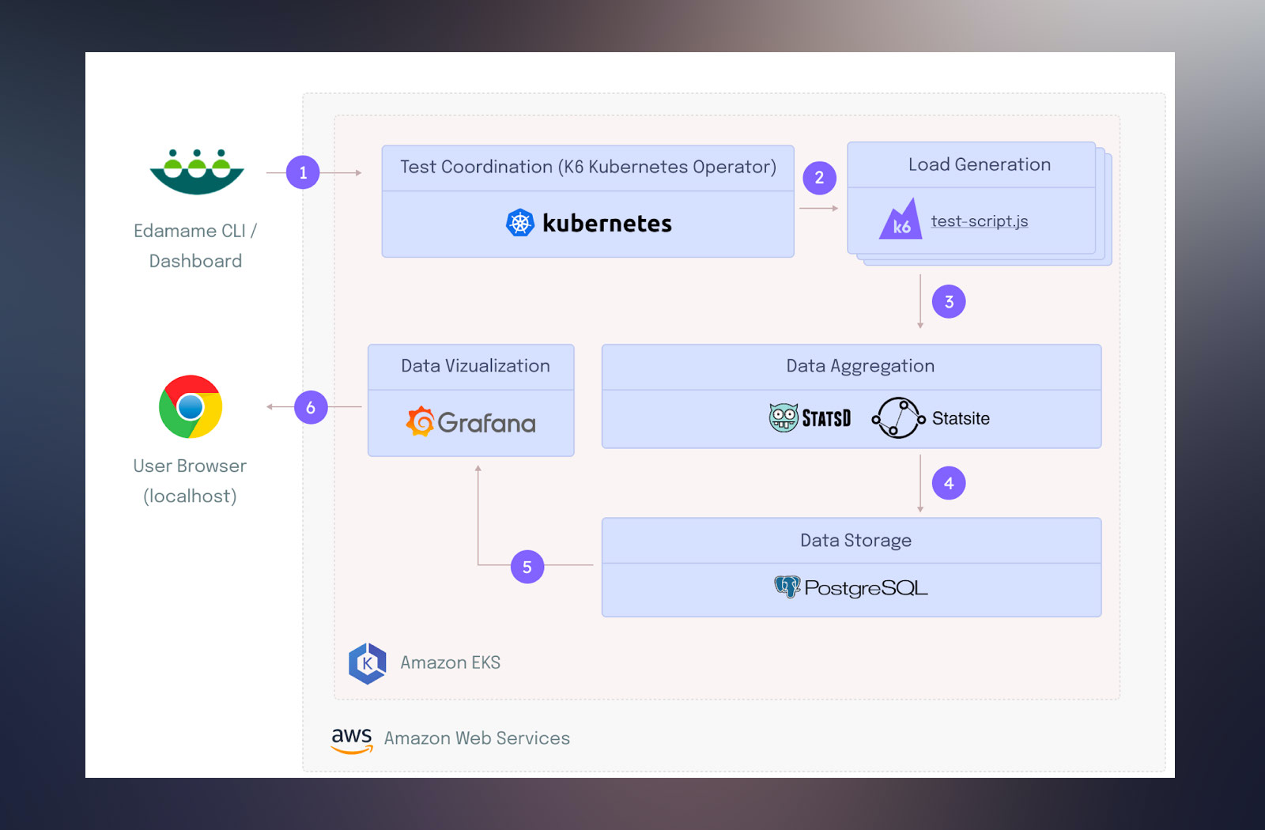Click the Amazon EKS hexagon icon
Screen dimensions: 1265x830
coord(368,663)
